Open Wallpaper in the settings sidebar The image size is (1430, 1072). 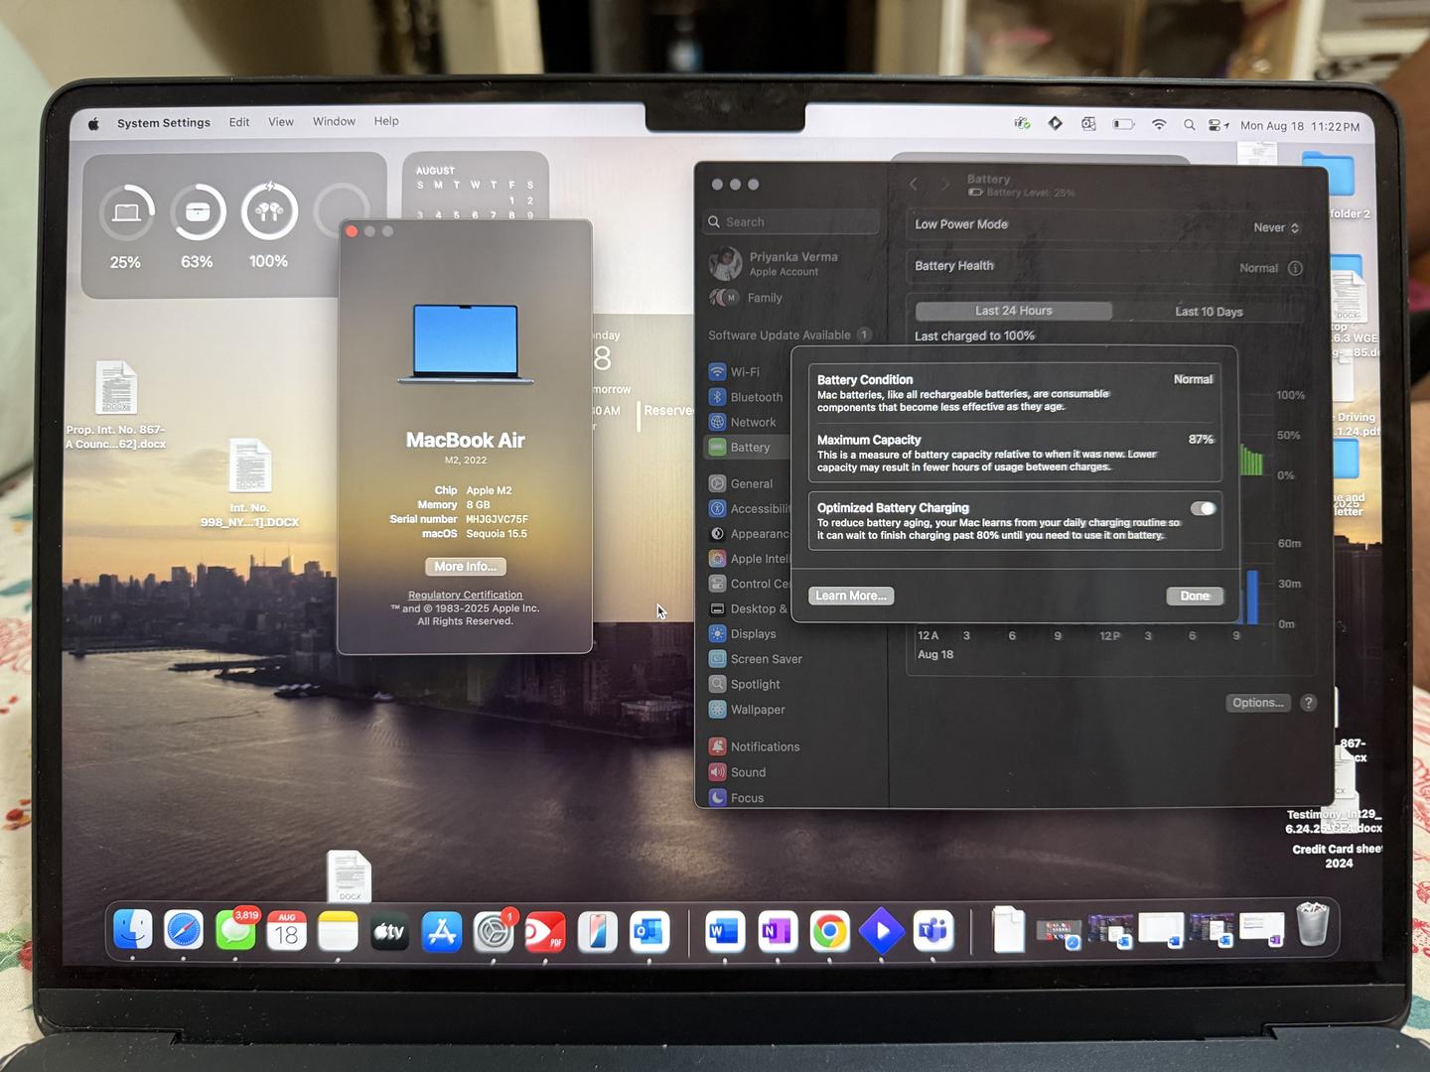click(x=747, y=710)
